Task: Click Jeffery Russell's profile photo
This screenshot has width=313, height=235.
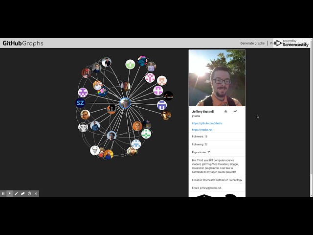Action: [217, 78]
